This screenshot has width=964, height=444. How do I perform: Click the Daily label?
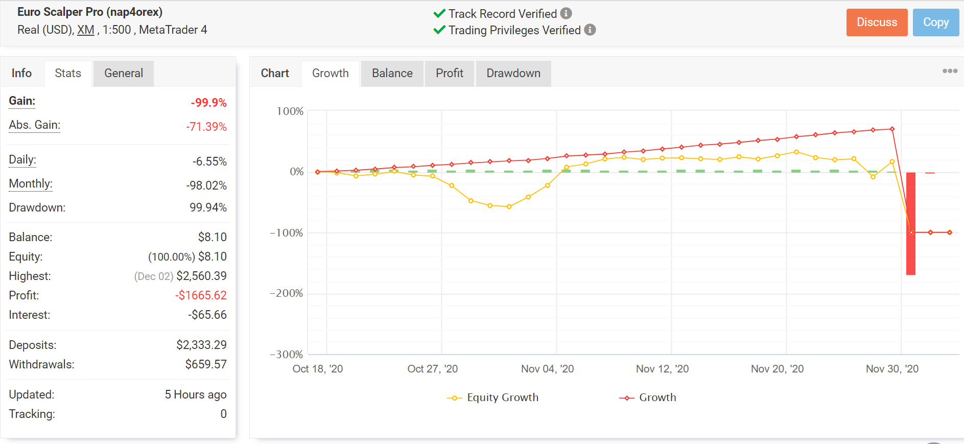point(22,159)
